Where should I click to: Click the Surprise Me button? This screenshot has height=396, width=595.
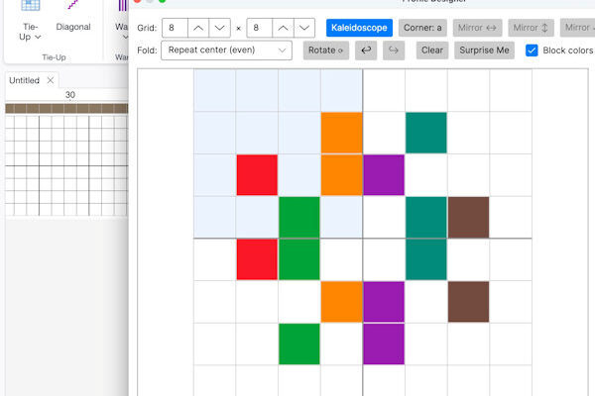tap(484, 50)
